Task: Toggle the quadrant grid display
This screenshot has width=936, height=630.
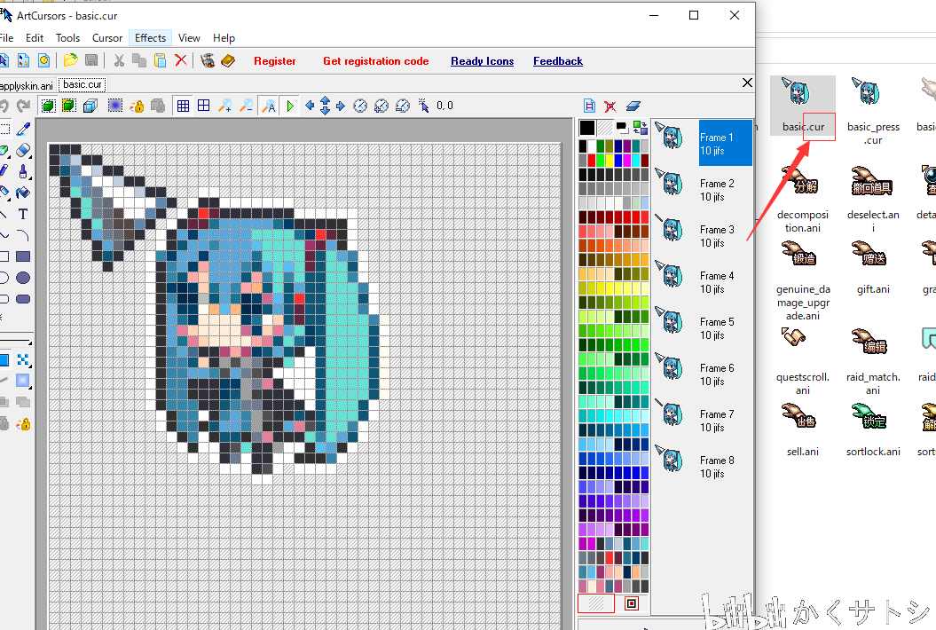Action: (x=203, y=106)
